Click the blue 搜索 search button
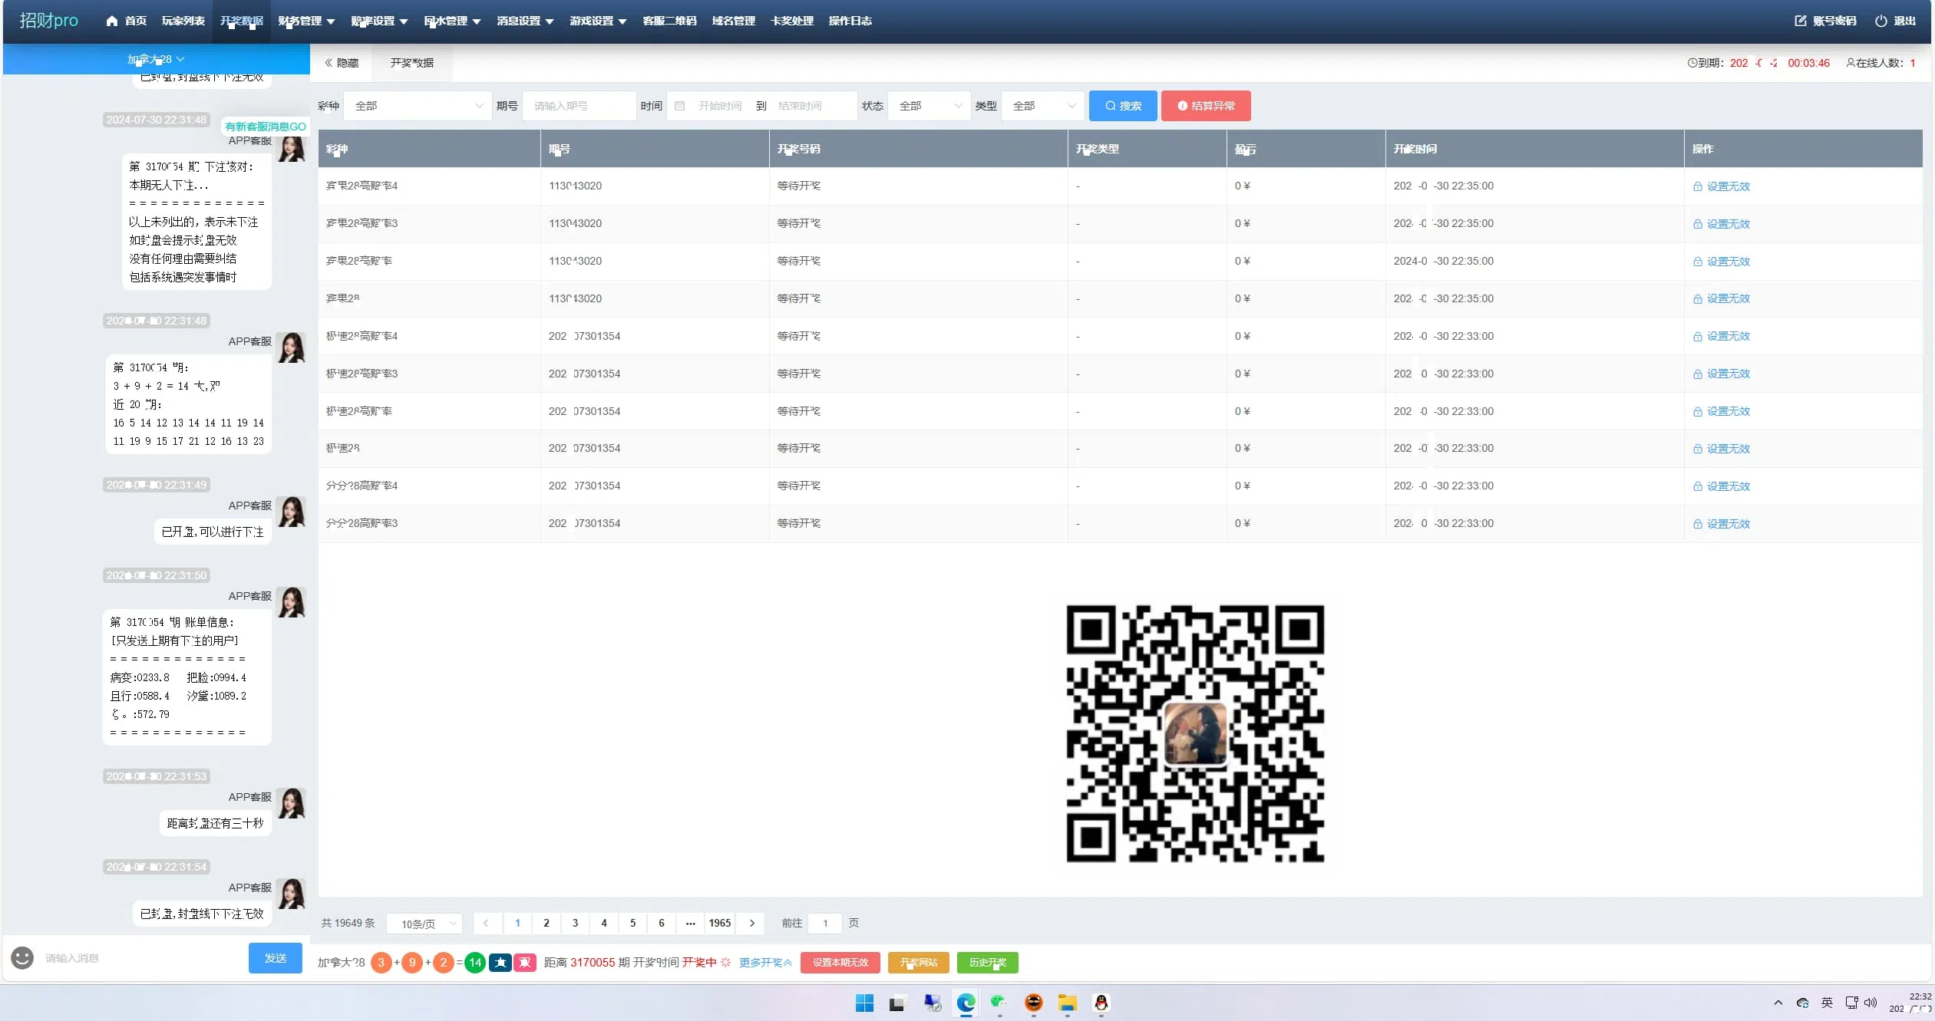 pyautogui.click(x=1122, y=106)
